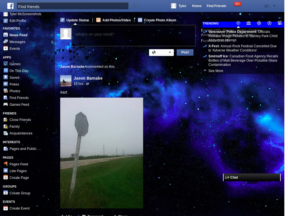Open News Feed sorting dropdown arrow
The height and width of the screenshot is (216, 288).
tap(52, 35)
